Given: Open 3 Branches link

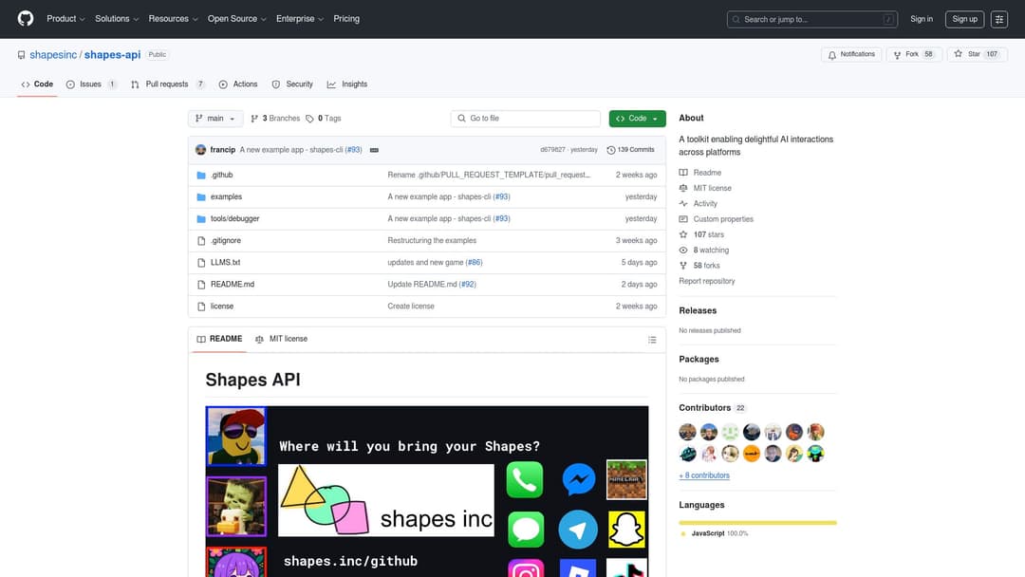Looking at the screenshot, I should coord(275,119).
